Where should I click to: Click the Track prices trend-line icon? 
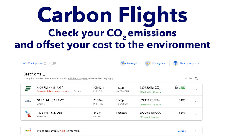pos(24,63)
